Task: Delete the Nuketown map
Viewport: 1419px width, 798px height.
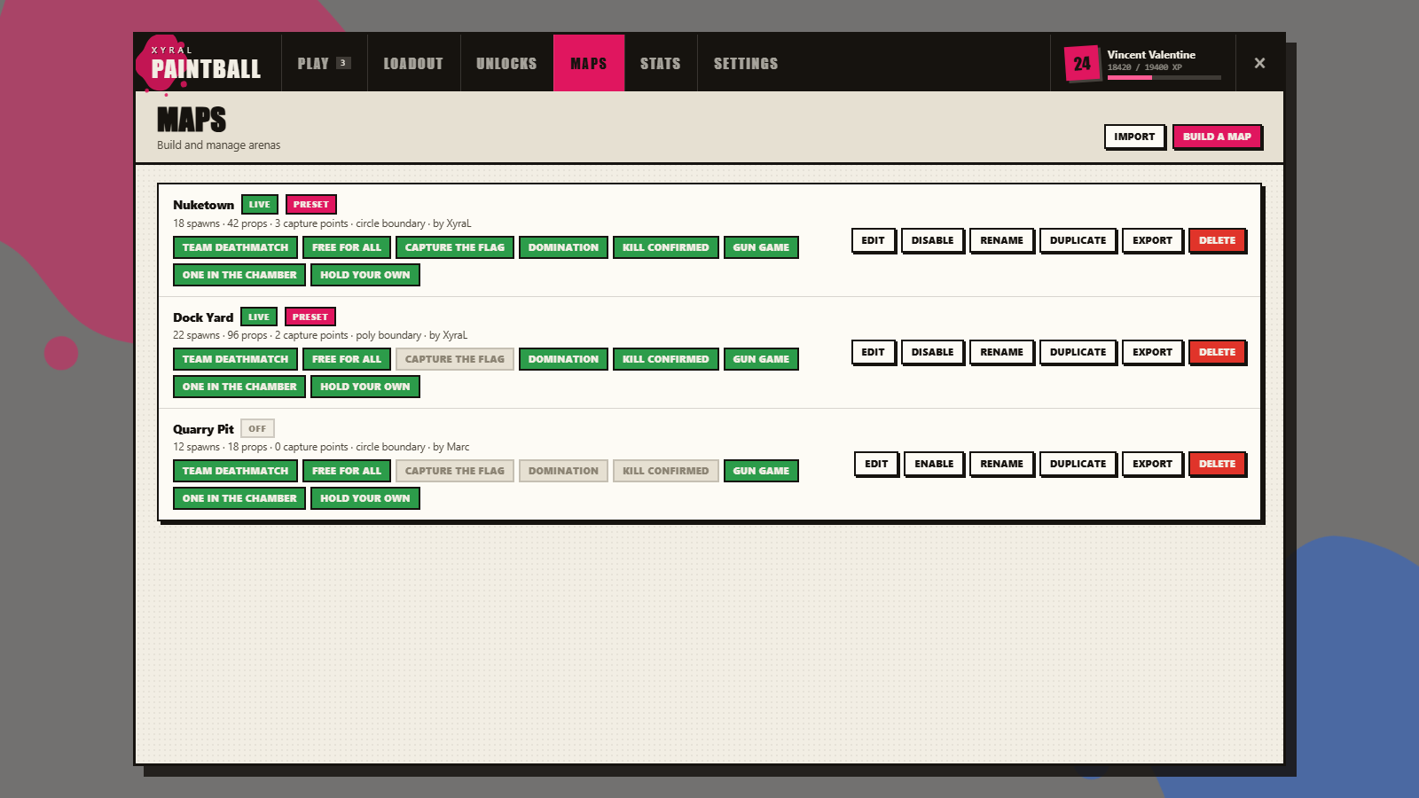Action: pos(1217,240)
